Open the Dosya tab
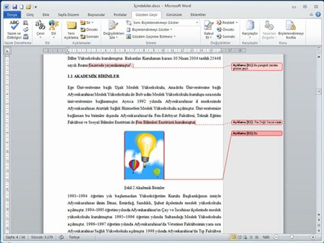This screenshot has width=324, height=243. [x=12, y=15]
